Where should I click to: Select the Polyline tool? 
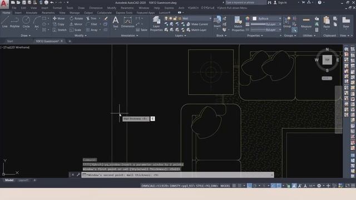(x=14, y=22)
